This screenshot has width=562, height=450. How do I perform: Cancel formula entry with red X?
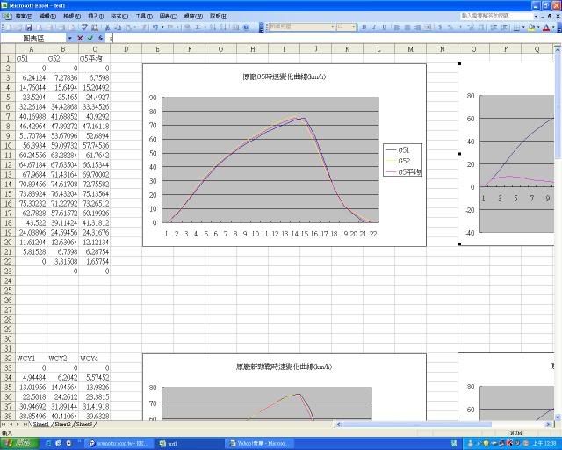(x=80, y=38)
